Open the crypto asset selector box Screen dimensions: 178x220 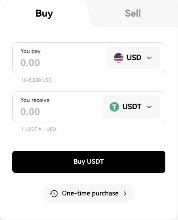(x=131, y=107)
